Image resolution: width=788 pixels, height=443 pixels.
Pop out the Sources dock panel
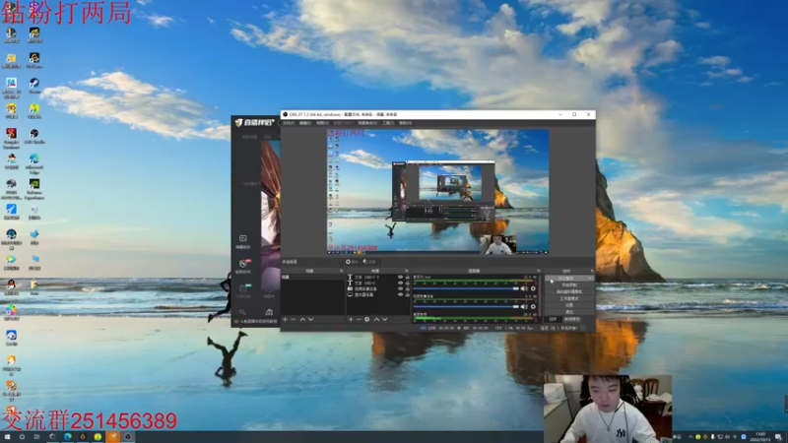(x=406, y=271)
